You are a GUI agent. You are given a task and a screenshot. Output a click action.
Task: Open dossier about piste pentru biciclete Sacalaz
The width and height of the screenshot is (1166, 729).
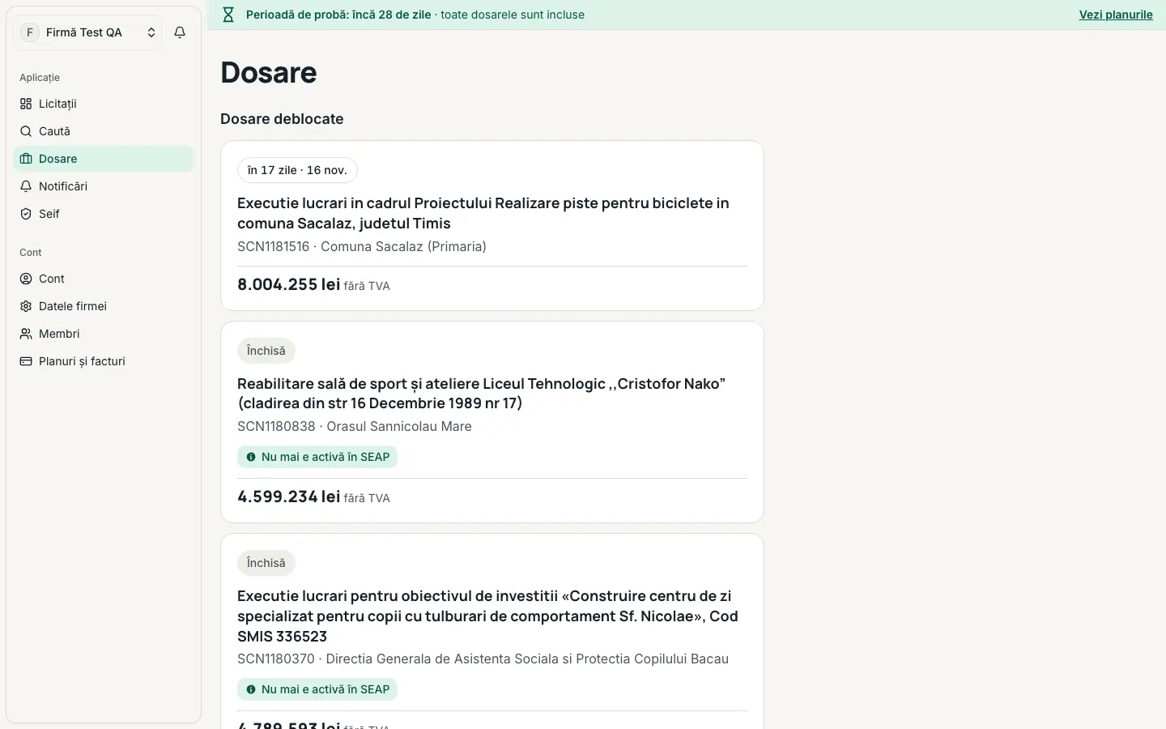tap(483, 213)
